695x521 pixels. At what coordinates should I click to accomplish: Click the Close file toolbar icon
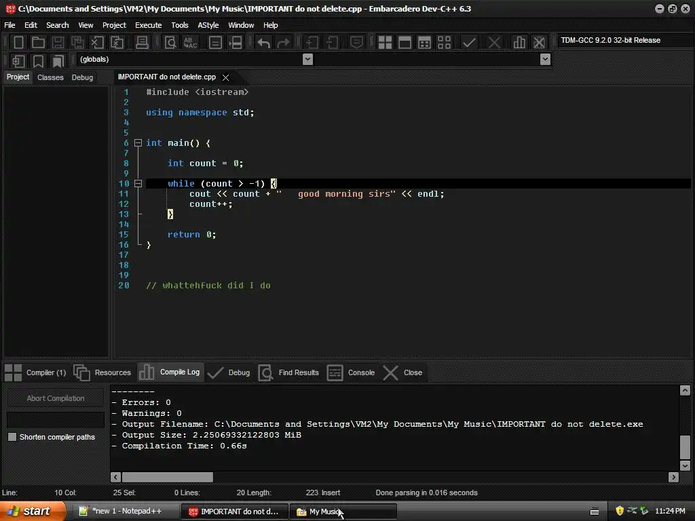[x=97, y=43]
